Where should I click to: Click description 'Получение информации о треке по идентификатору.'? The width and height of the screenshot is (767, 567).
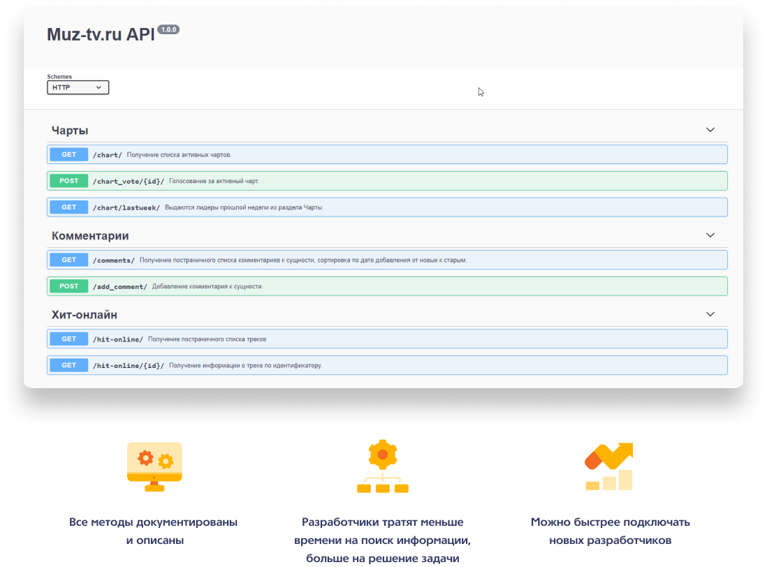[x=246, y=366]
